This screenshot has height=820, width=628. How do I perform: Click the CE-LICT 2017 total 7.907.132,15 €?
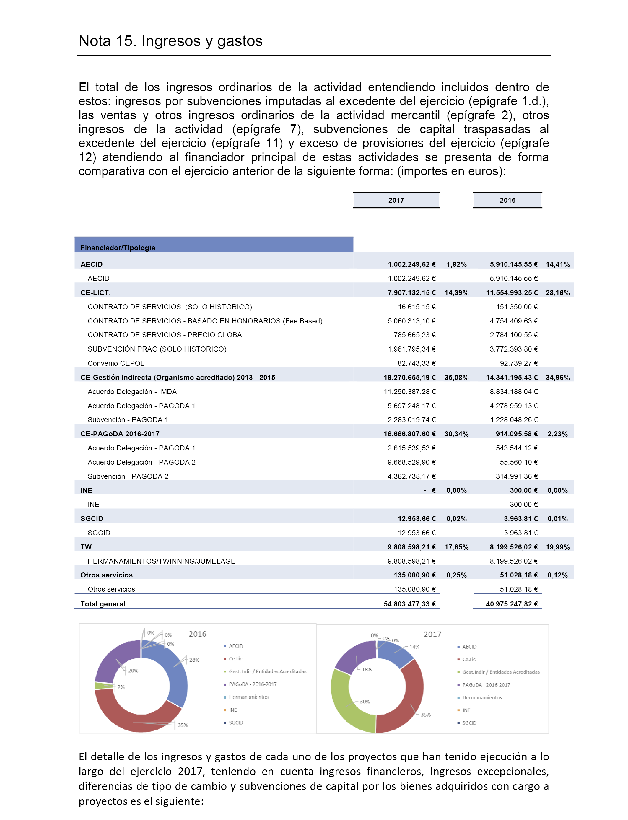[411, 293]
